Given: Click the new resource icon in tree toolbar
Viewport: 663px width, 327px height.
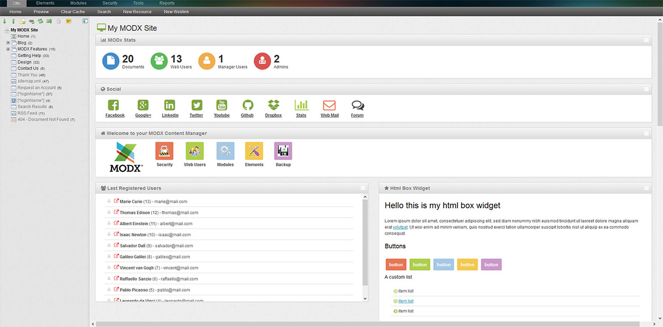Looking at the screenshot, I should pyautogui.click(x=22, y=21).
